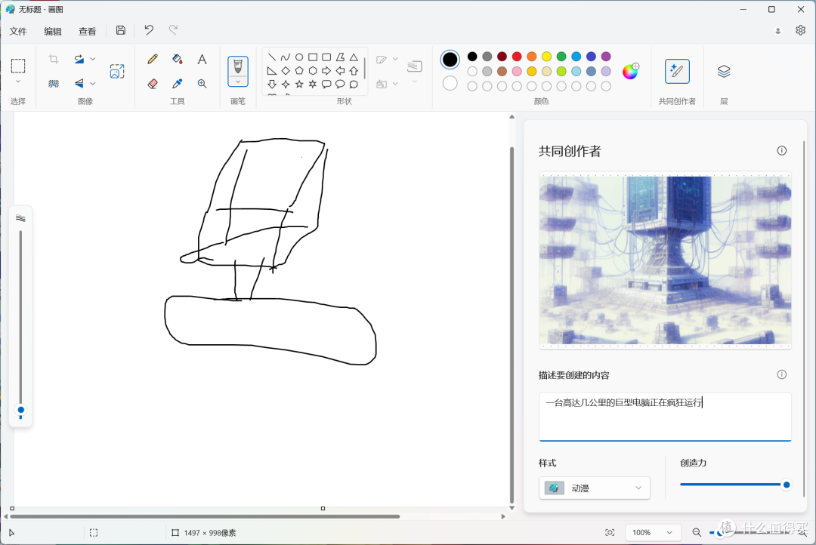Expand the flip options chevron

click(x=93, y=83)
